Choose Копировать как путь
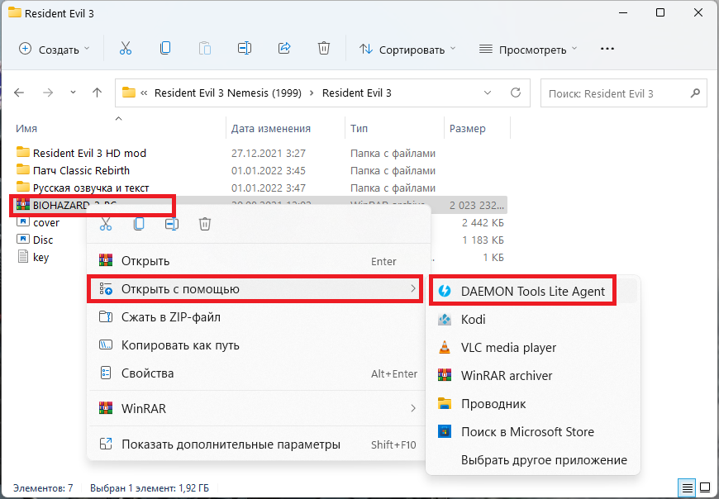The image size is (719, 499). (x=258, y=345)
